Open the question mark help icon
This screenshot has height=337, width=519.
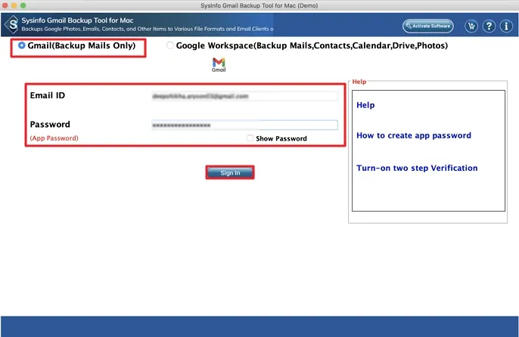[489, 26]
